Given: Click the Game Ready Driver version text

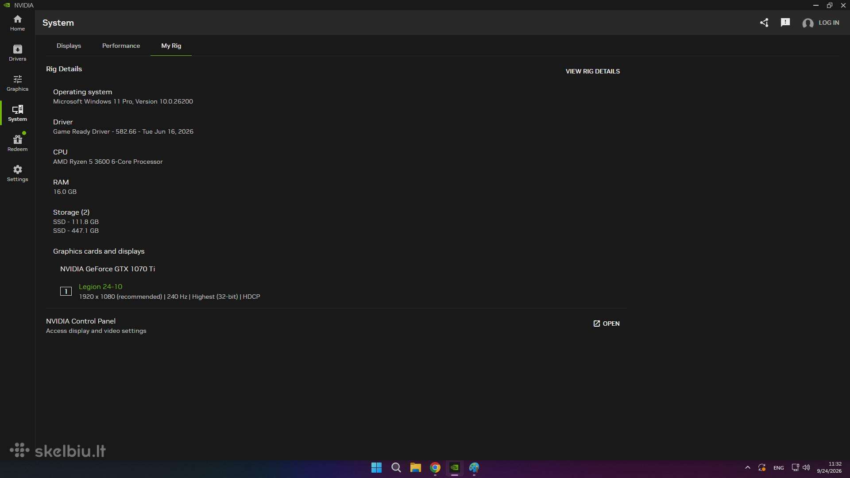Looking at the screenshot, I should coord(123,131).
